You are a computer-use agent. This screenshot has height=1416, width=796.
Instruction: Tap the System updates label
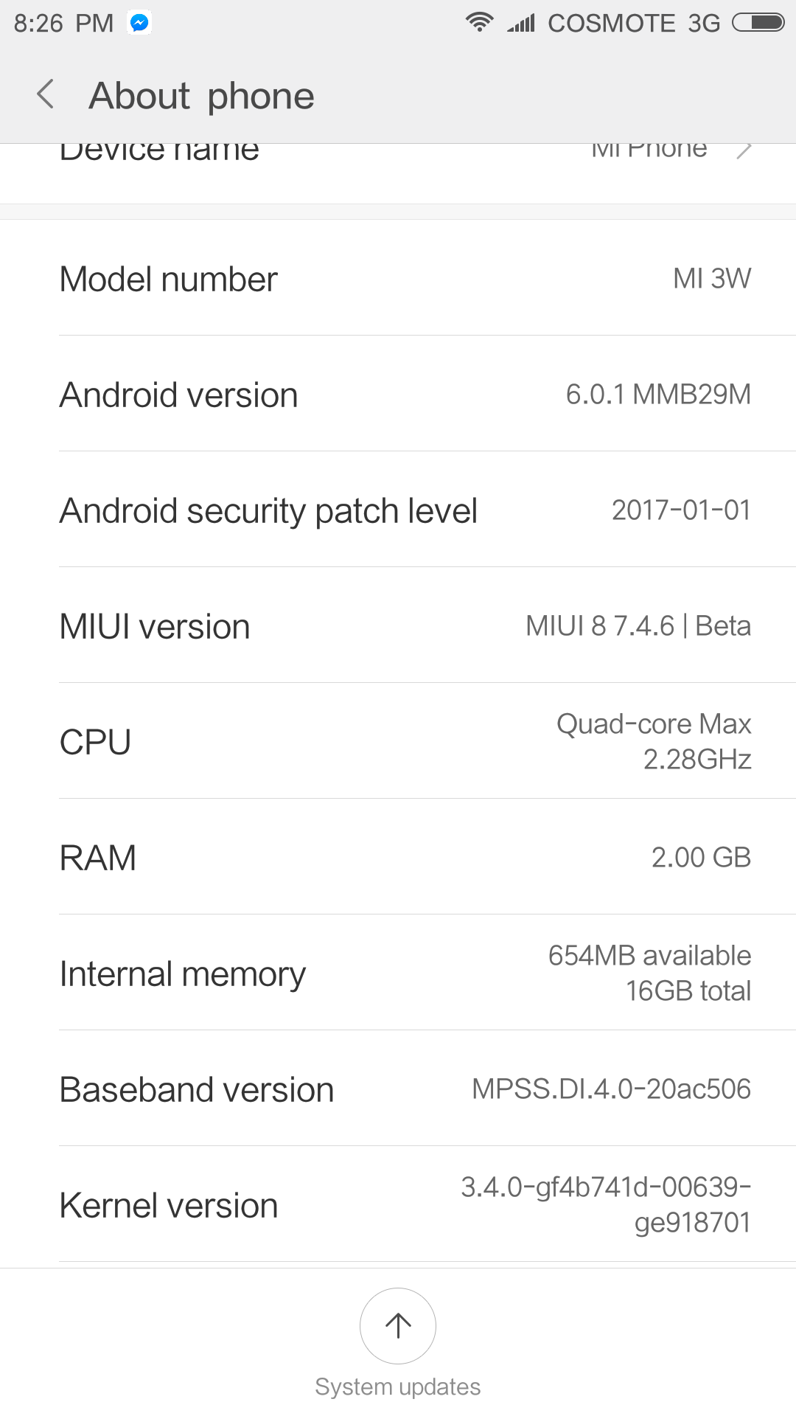[x=398, y=1386]
